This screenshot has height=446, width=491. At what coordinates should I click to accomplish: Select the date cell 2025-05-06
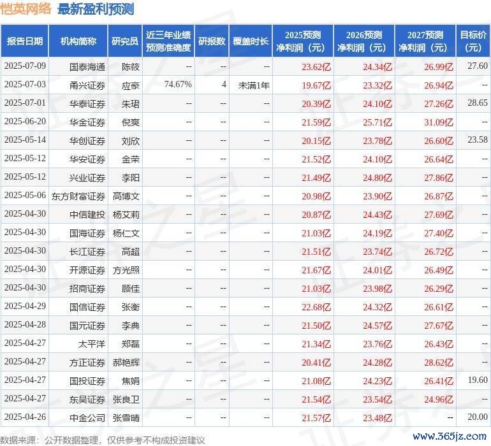click(x=25, y=196)
